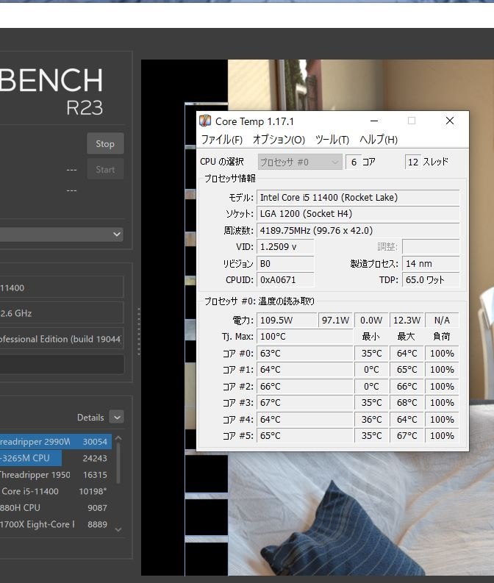
Task: Click core #3 temperature 67°C
Action: [x=304, y=403]
